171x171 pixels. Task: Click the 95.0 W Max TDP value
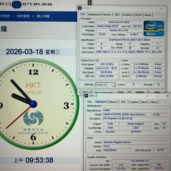(x=137, y=26)
